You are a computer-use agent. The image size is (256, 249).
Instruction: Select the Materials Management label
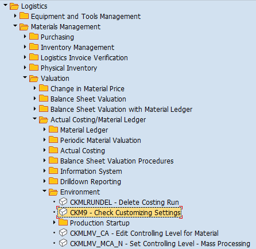coord(65,27)
